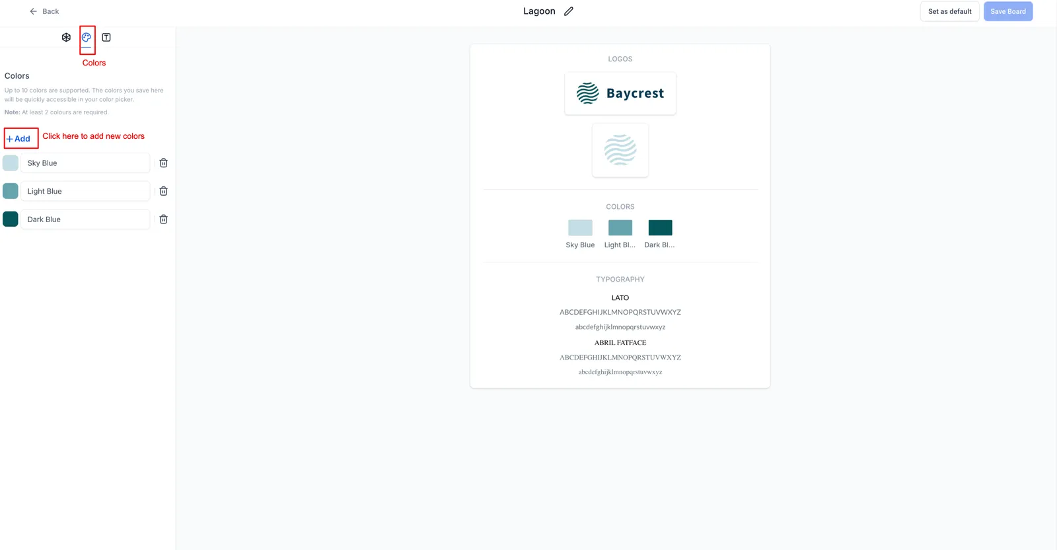Click the COLORS preview heading
The height and width of the screenshot is (550, 1057).
click(620, 207)
